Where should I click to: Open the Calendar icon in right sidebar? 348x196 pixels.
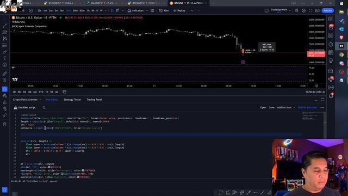(331, 52)
